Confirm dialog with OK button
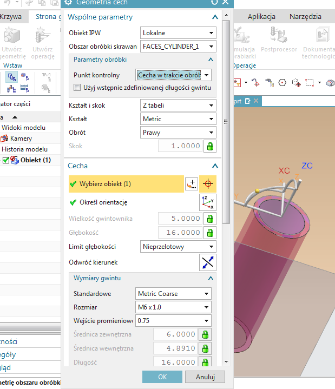The image size is (335, 389). (x=162, y=377)
